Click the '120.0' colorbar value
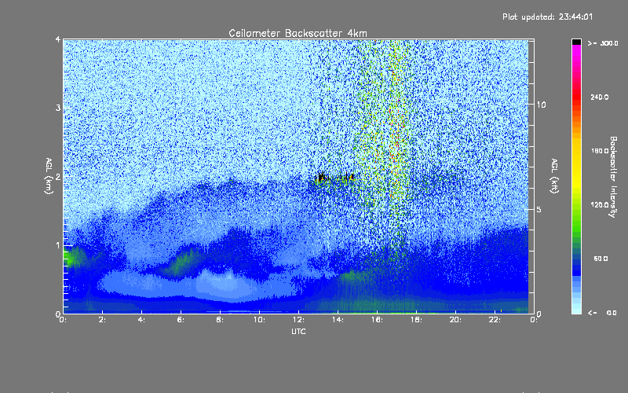 click(x=600, y=204)
